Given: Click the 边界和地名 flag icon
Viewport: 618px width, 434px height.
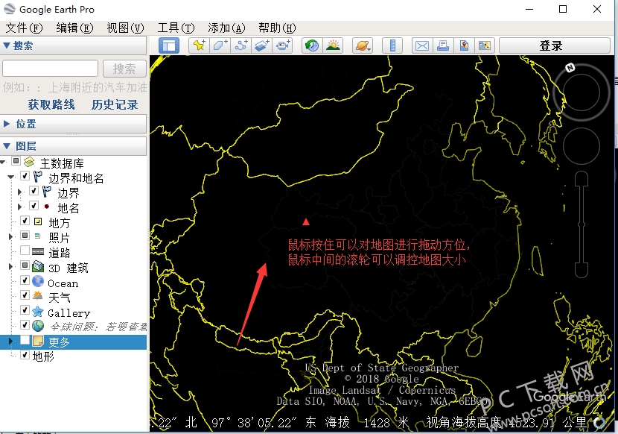Looking at the screenshot, I should 38,177.
